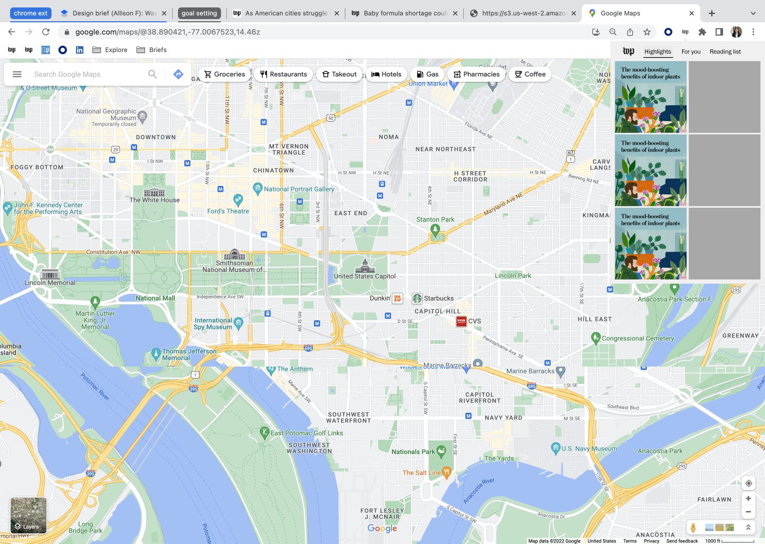The width and height of the screenshot is (765, 544).
Task: Click the Nationals Park marker
Action: 441,452
